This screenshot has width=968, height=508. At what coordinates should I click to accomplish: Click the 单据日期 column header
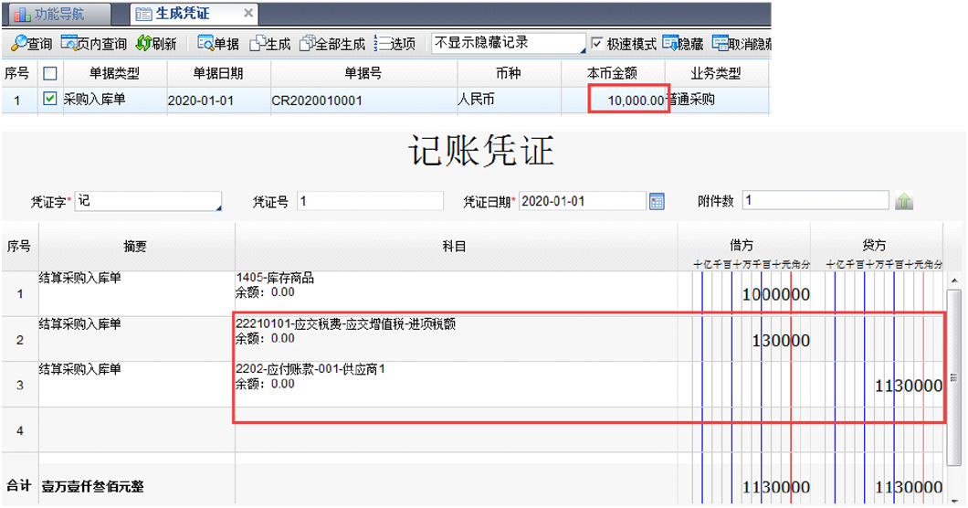218,73
